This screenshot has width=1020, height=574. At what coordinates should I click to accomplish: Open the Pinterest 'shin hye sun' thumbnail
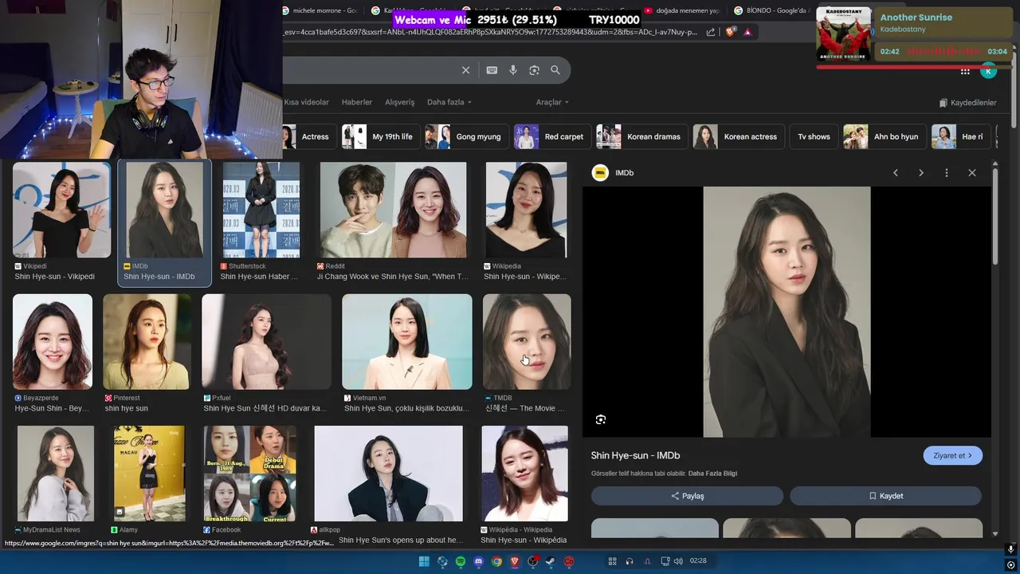pyautogui.click(x=147, y=342)
